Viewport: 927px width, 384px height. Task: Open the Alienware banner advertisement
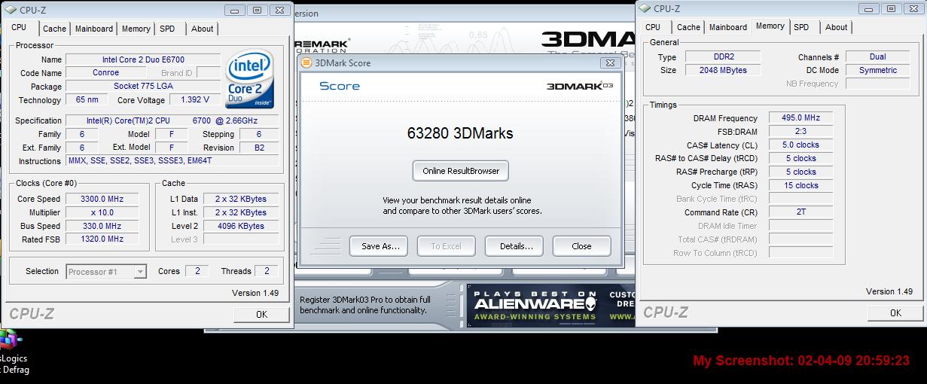[x=552, y=305]
